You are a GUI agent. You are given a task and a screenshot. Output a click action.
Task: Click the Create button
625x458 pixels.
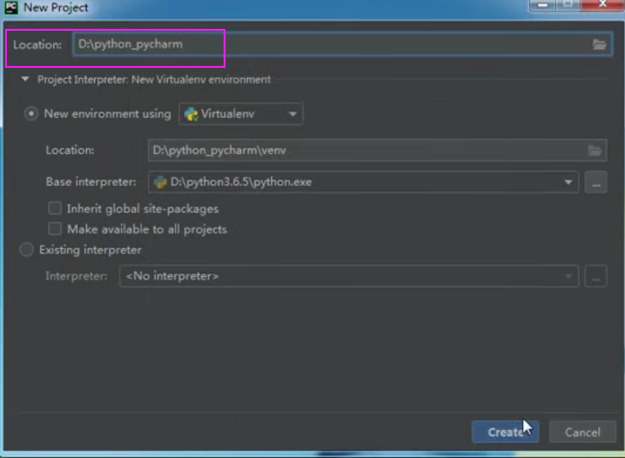(506, 432)
